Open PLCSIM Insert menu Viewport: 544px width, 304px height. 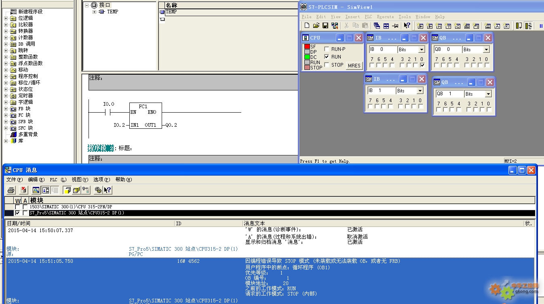pos(352,17)
